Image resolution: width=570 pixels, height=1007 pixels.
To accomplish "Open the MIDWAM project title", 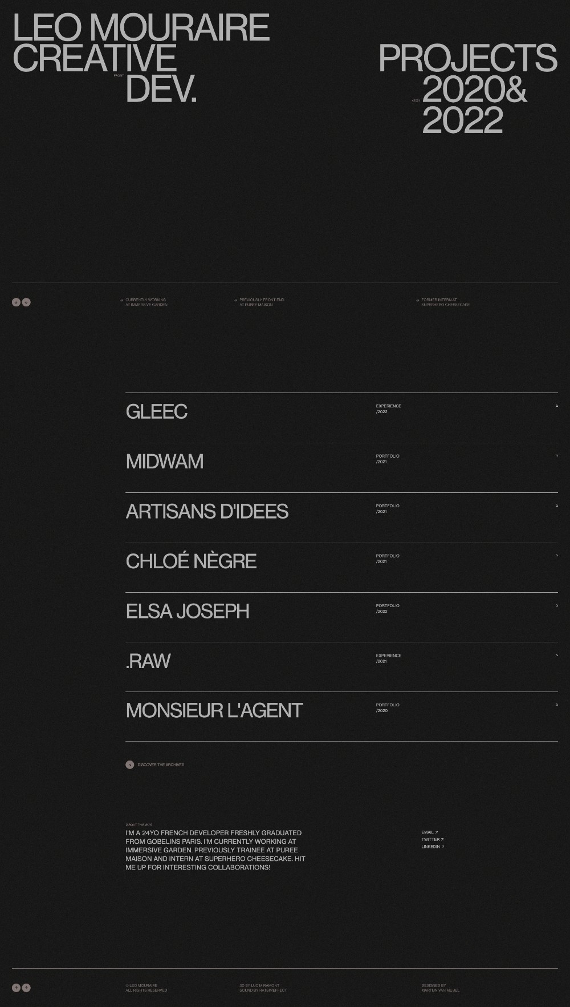I will pyautogui.click(x=164, y=462).
